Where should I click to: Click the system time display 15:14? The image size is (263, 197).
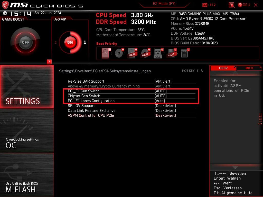21,13
